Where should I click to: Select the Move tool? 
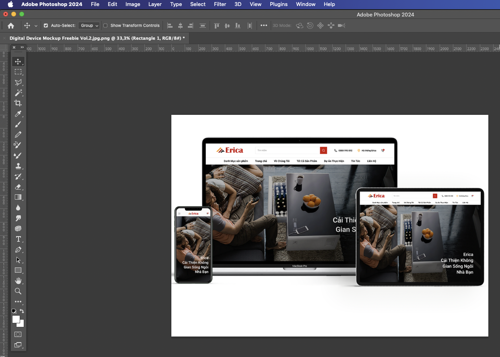coord(18,61)
